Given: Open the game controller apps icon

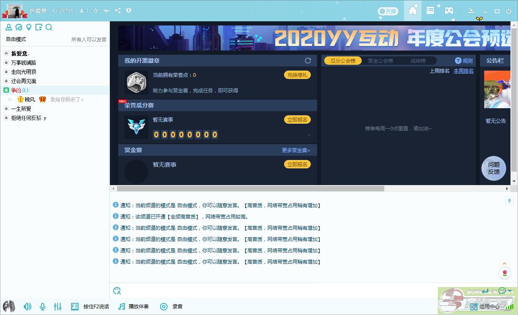Looking at the screenshot, I should click(x=449, y=11).
